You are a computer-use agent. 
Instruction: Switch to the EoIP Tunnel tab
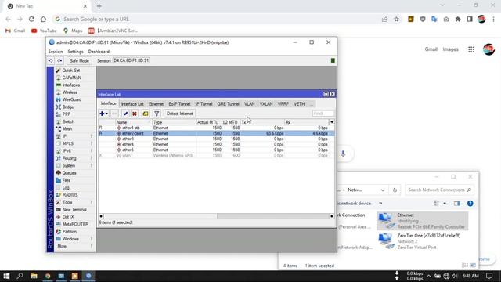pyautogui.click(x=179, y=104)
